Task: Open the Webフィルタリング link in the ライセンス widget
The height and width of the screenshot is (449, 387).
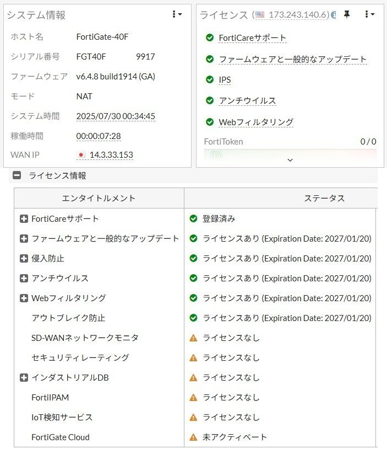Action: point(256,122)
